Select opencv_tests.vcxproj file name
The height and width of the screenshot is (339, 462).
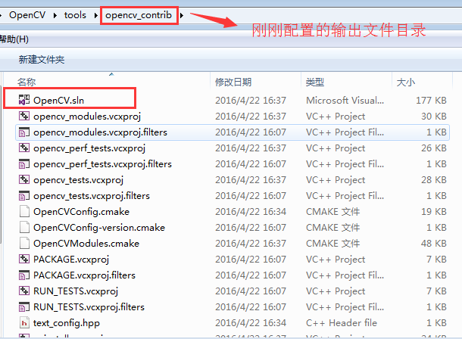[78, 180]
